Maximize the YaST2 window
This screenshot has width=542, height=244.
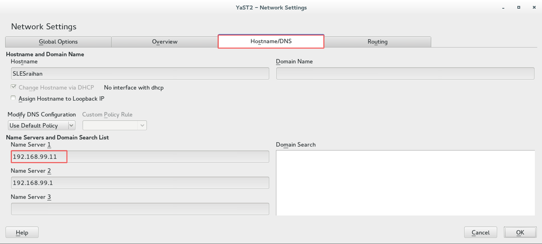[519, 8]
